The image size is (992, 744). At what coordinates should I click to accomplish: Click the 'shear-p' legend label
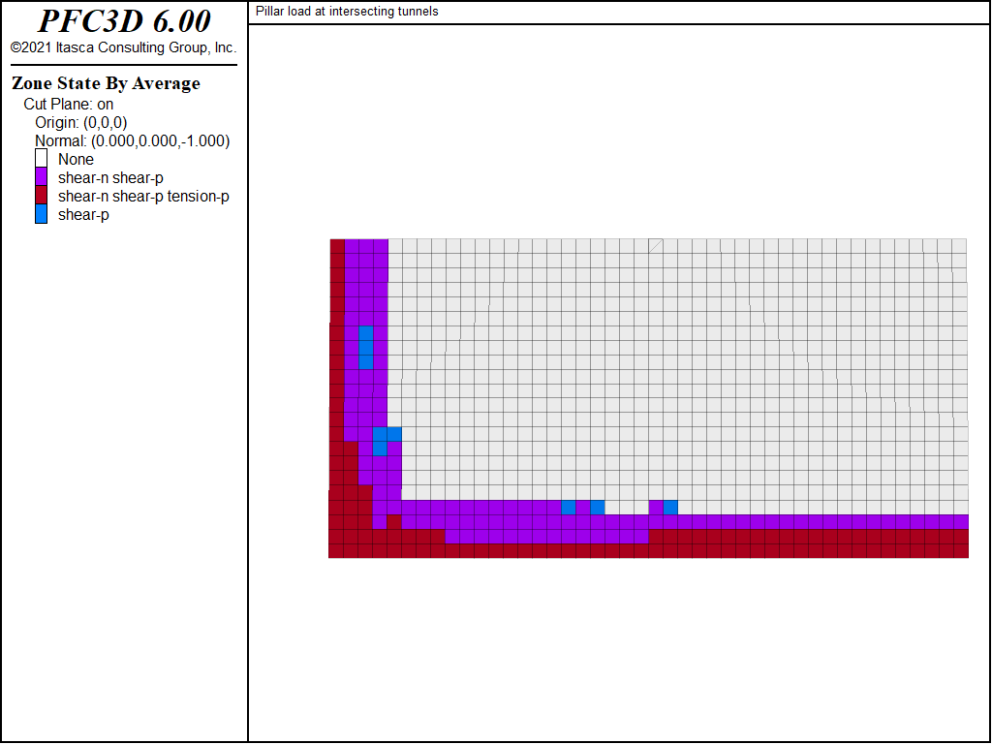tap(83, 214)
